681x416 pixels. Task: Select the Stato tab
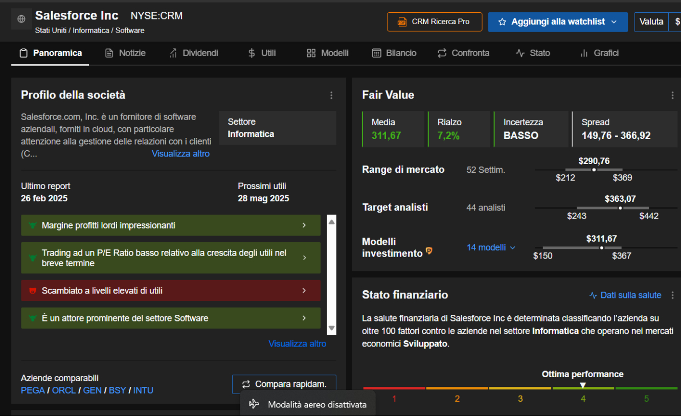533,53
